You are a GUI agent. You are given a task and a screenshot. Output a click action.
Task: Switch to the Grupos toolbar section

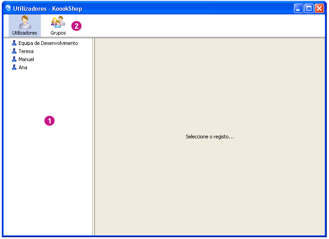(58, 26)
